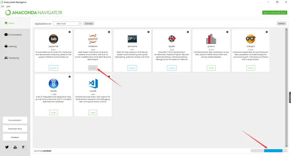Click the applications list vertical scrollbar

point(286,88)
